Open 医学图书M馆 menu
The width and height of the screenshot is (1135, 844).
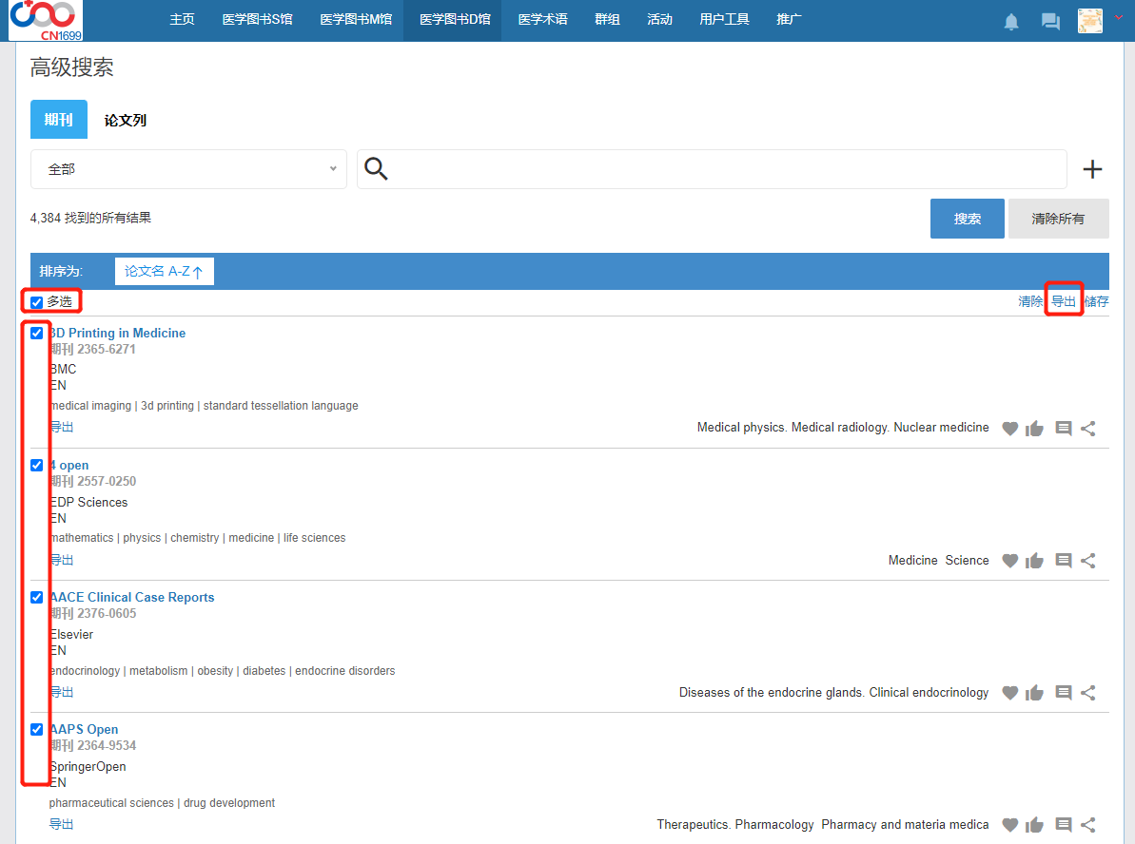click(356, 20)
